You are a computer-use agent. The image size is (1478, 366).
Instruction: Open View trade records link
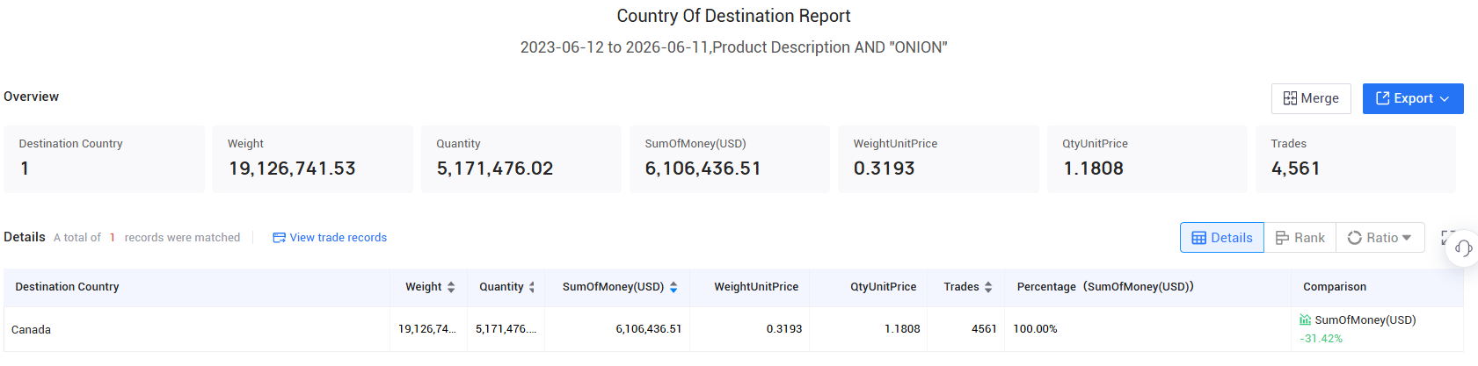pyautogui.click(x=330, y=238)
